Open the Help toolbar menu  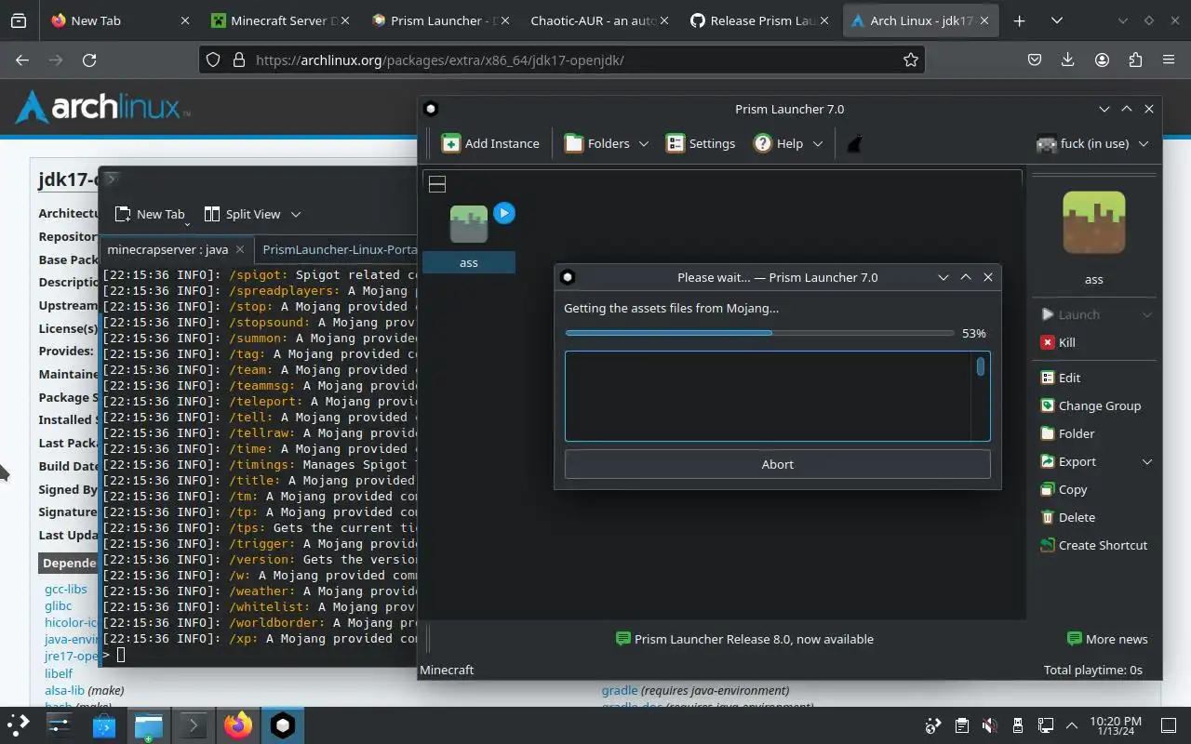(x=788, y=143)
